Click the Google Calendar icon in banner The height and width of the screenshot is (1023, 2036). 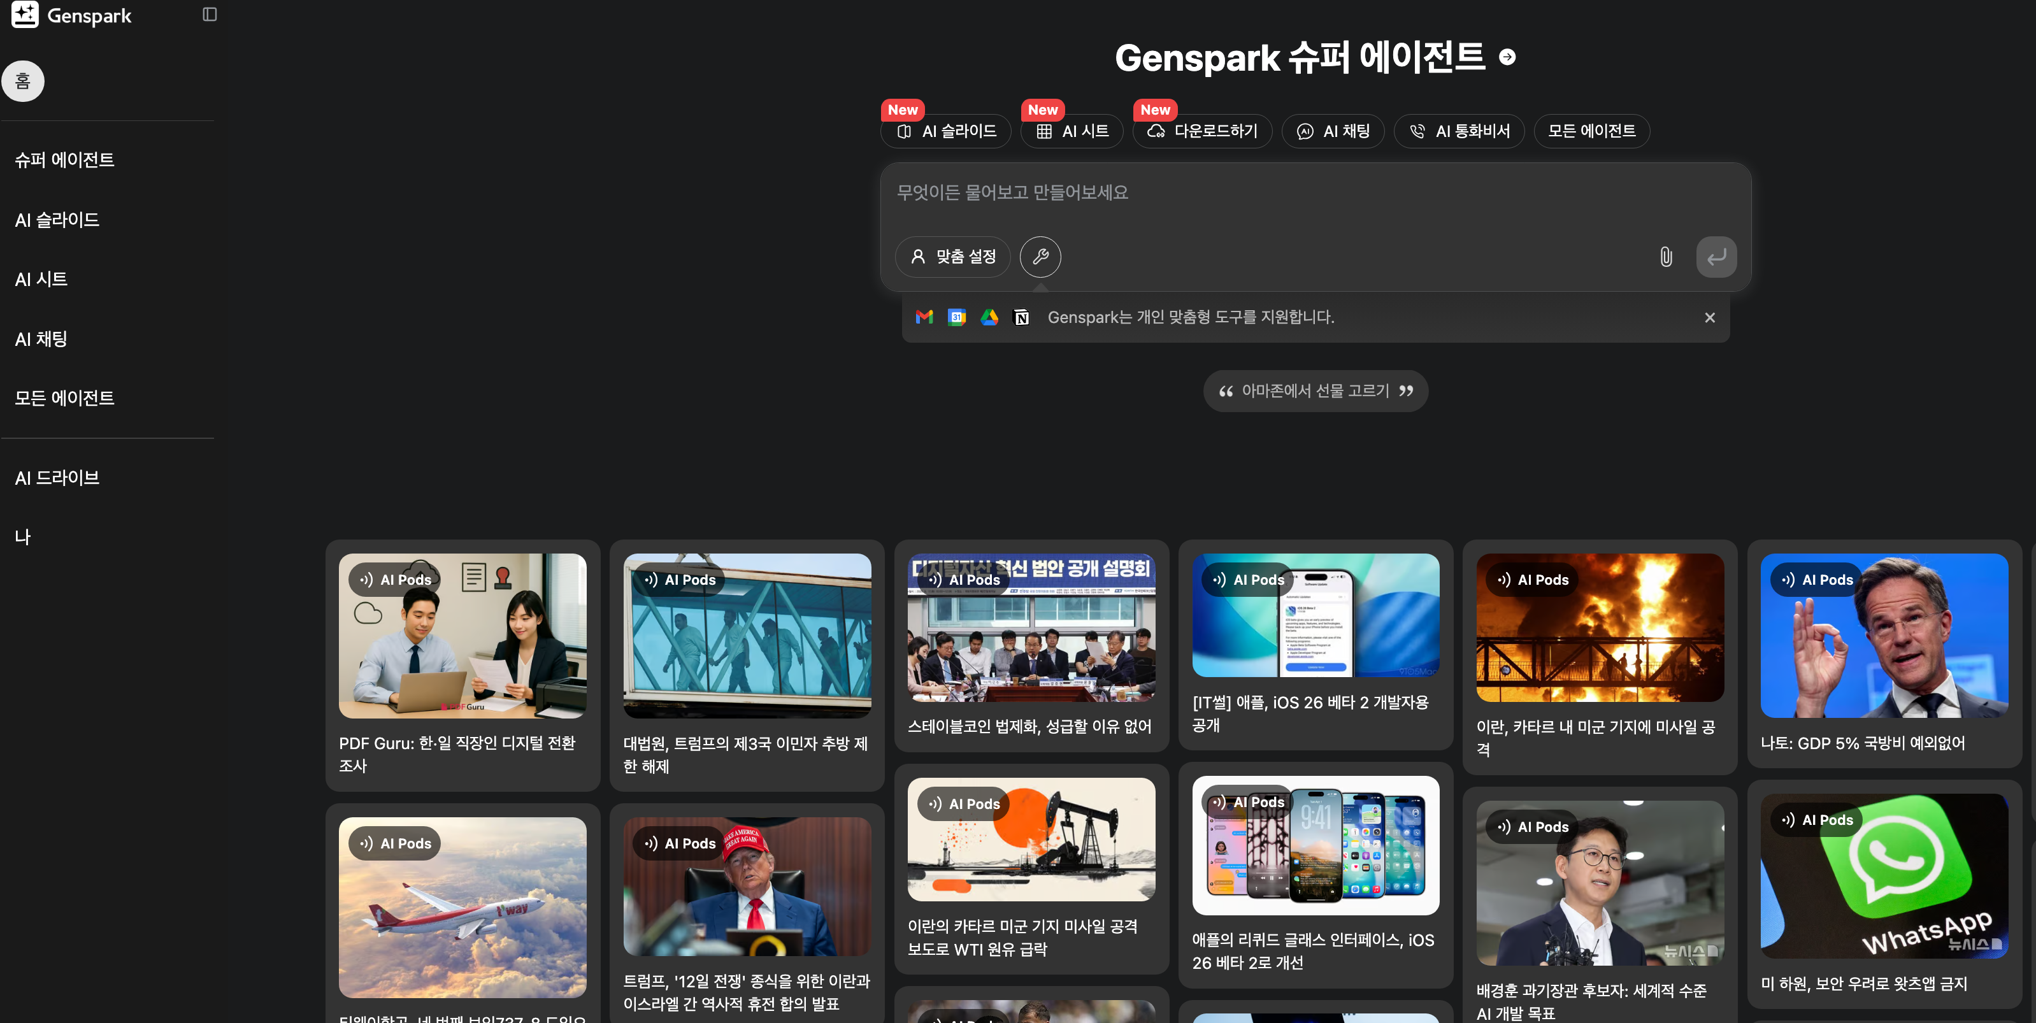pyautogui.click(x=956, y=317)
